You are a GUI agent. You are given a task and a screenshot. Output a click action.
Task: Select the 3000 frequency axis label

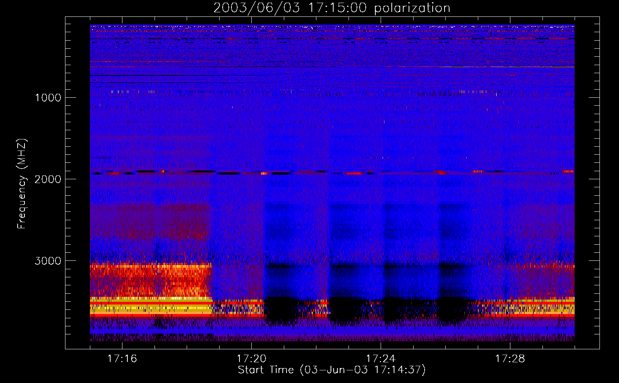tap(48, 261)
